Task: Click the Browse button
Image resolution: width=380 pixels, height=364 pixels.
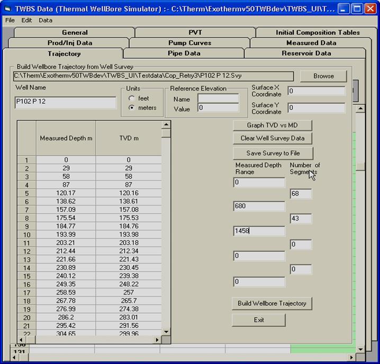Action: 323,76
